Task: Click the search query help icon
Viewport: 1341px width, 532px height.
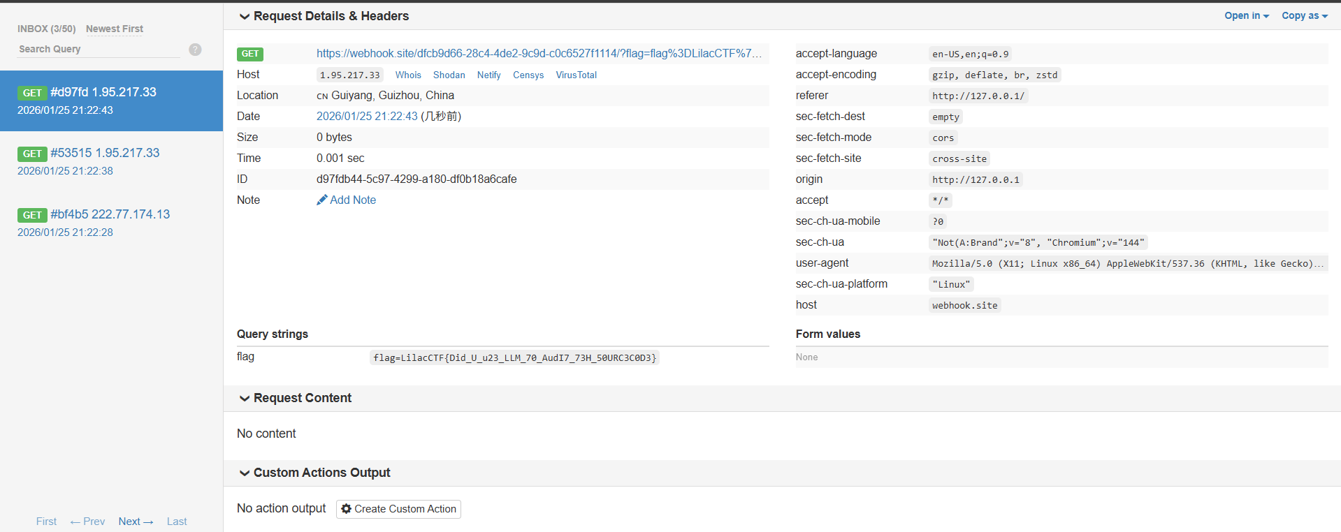Action: (195, 50)
